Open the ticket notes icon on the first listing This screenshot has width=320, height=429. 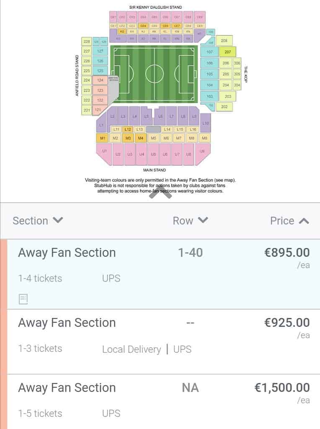(23, 299)
